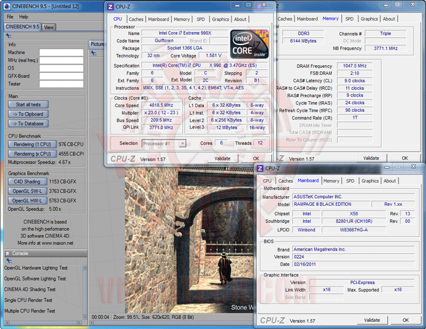Click the To Database button
The width and height of the screenshot is (426, 329).
coord(28,124)
